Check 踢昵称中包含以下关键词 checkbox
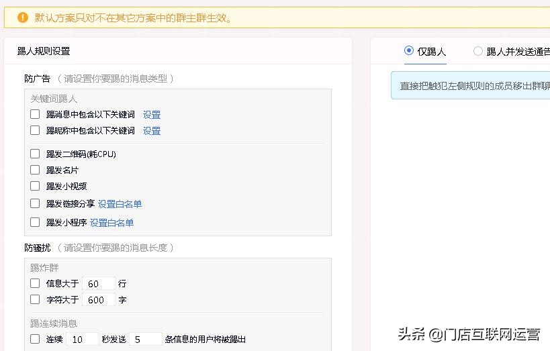The height and width of the screenshot is (351, 550). pyautogui.click(x=35, y=130)
